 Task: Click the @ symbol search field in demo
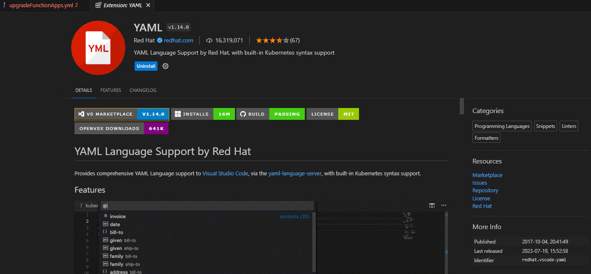(x=207, y=206)
